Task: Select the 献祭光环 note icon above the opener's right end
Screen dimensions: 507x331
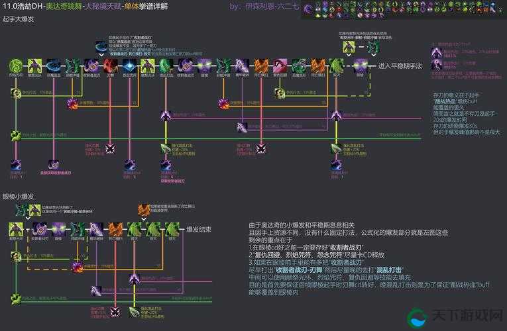Action: pyautogui.click(x=349, y=47)
